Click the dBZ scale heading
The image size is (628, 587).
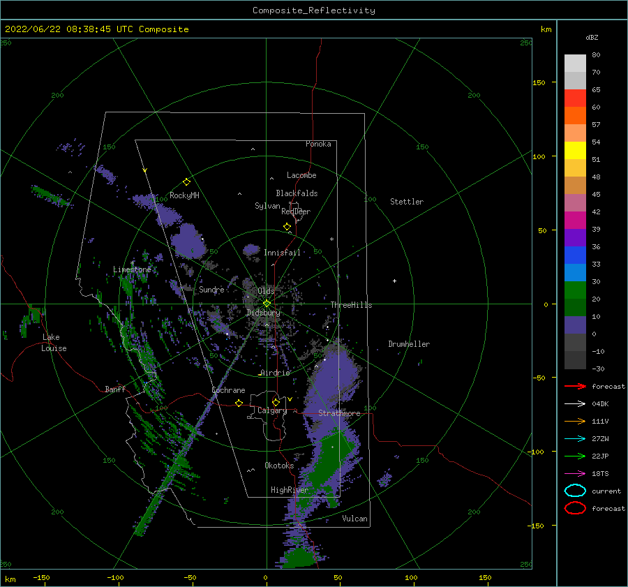coord(592,37)
